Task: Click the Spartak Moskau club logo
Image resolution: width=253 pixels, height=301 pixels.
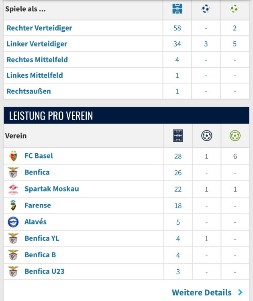Action: [13, 189]
